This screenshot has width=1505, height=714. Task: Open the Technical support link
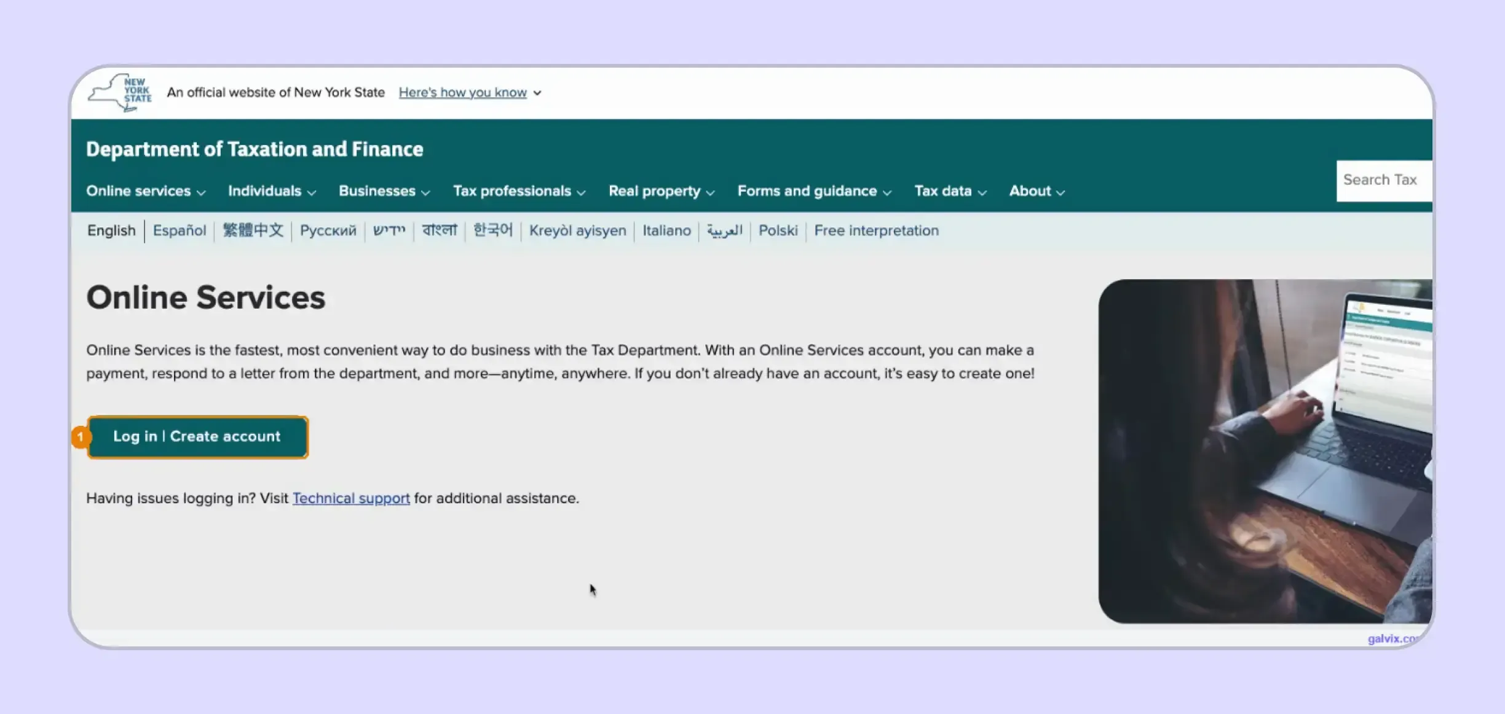(351, 498)
